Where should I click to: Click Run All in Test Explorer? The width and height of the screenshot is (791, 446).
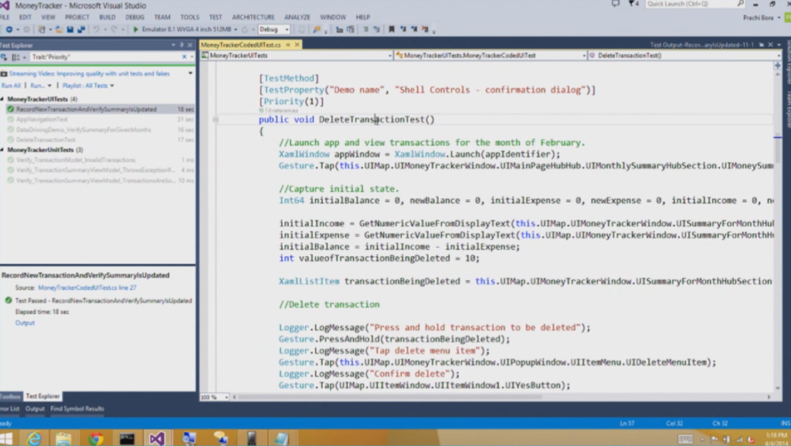pyautogui.click(x=11, y=86)
